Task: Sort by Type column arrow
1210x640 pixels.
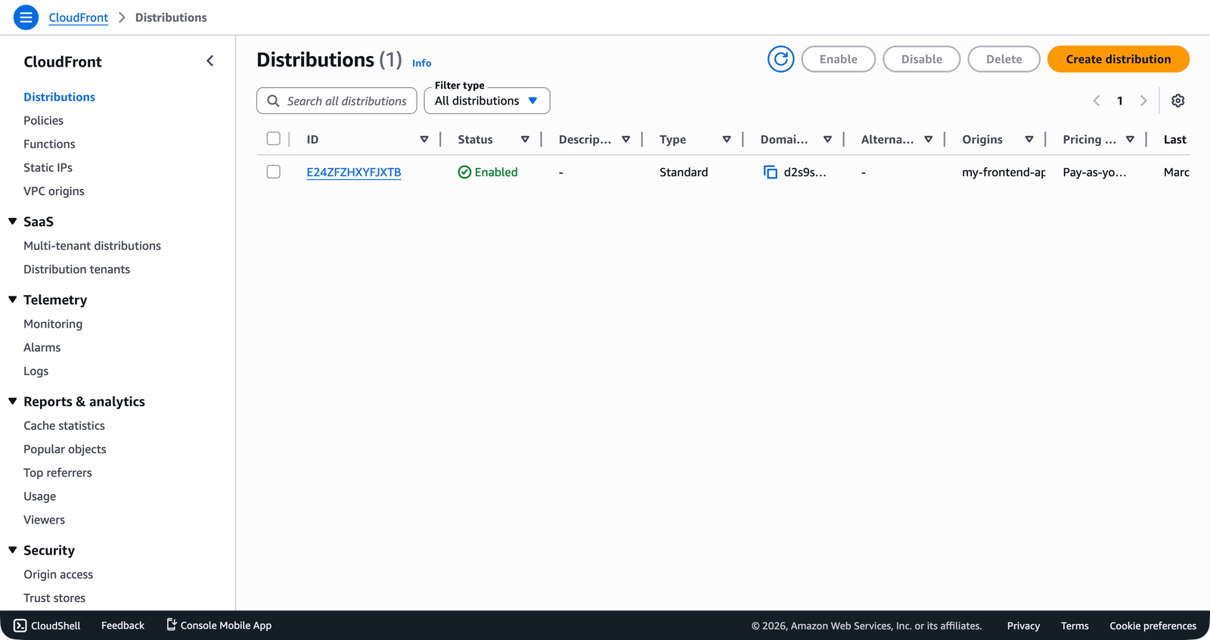Action: [727, 139]
